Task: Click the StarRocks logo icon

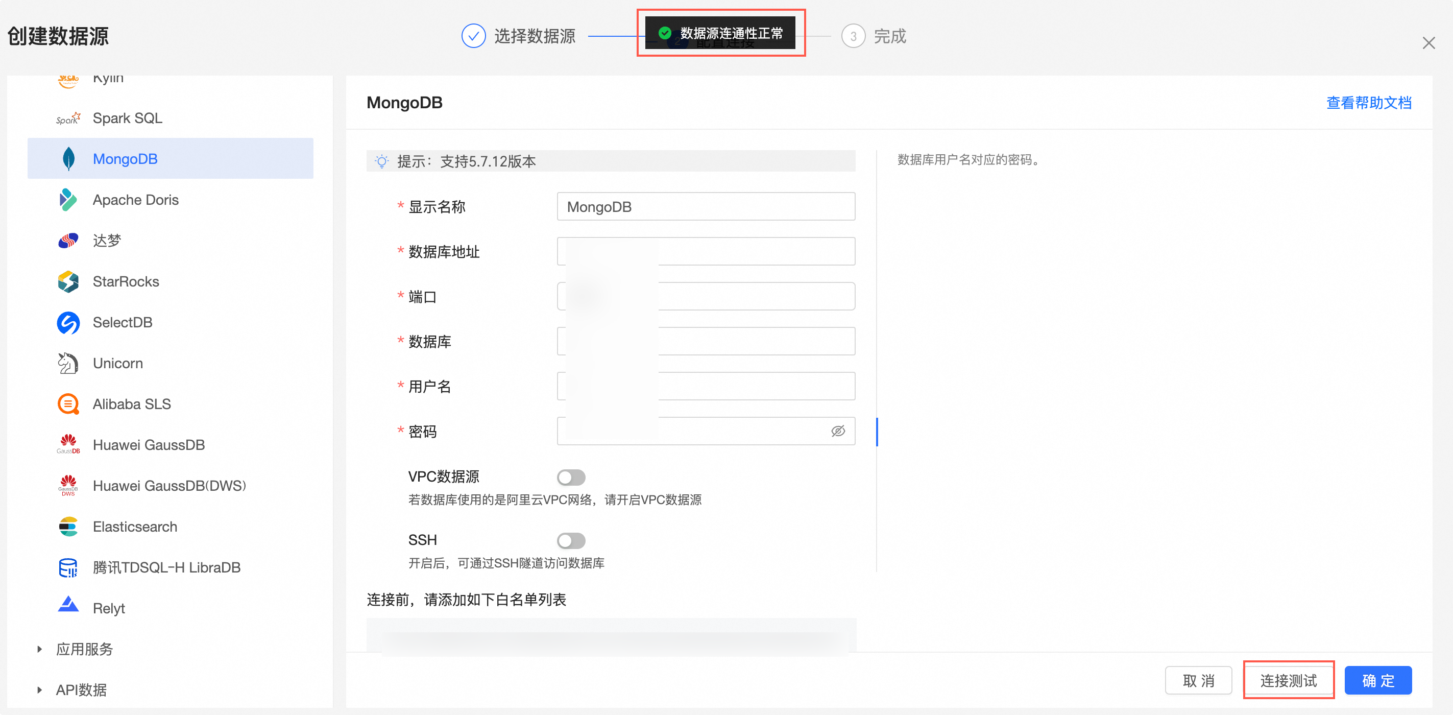Action: pyautogui.click(x=68, y=281)
